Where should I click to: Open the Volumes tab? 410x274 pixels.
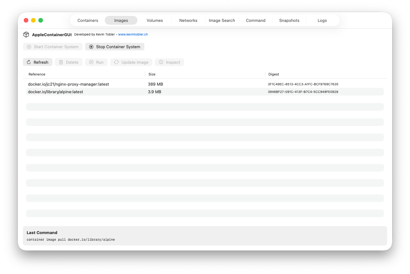(155, 20)
